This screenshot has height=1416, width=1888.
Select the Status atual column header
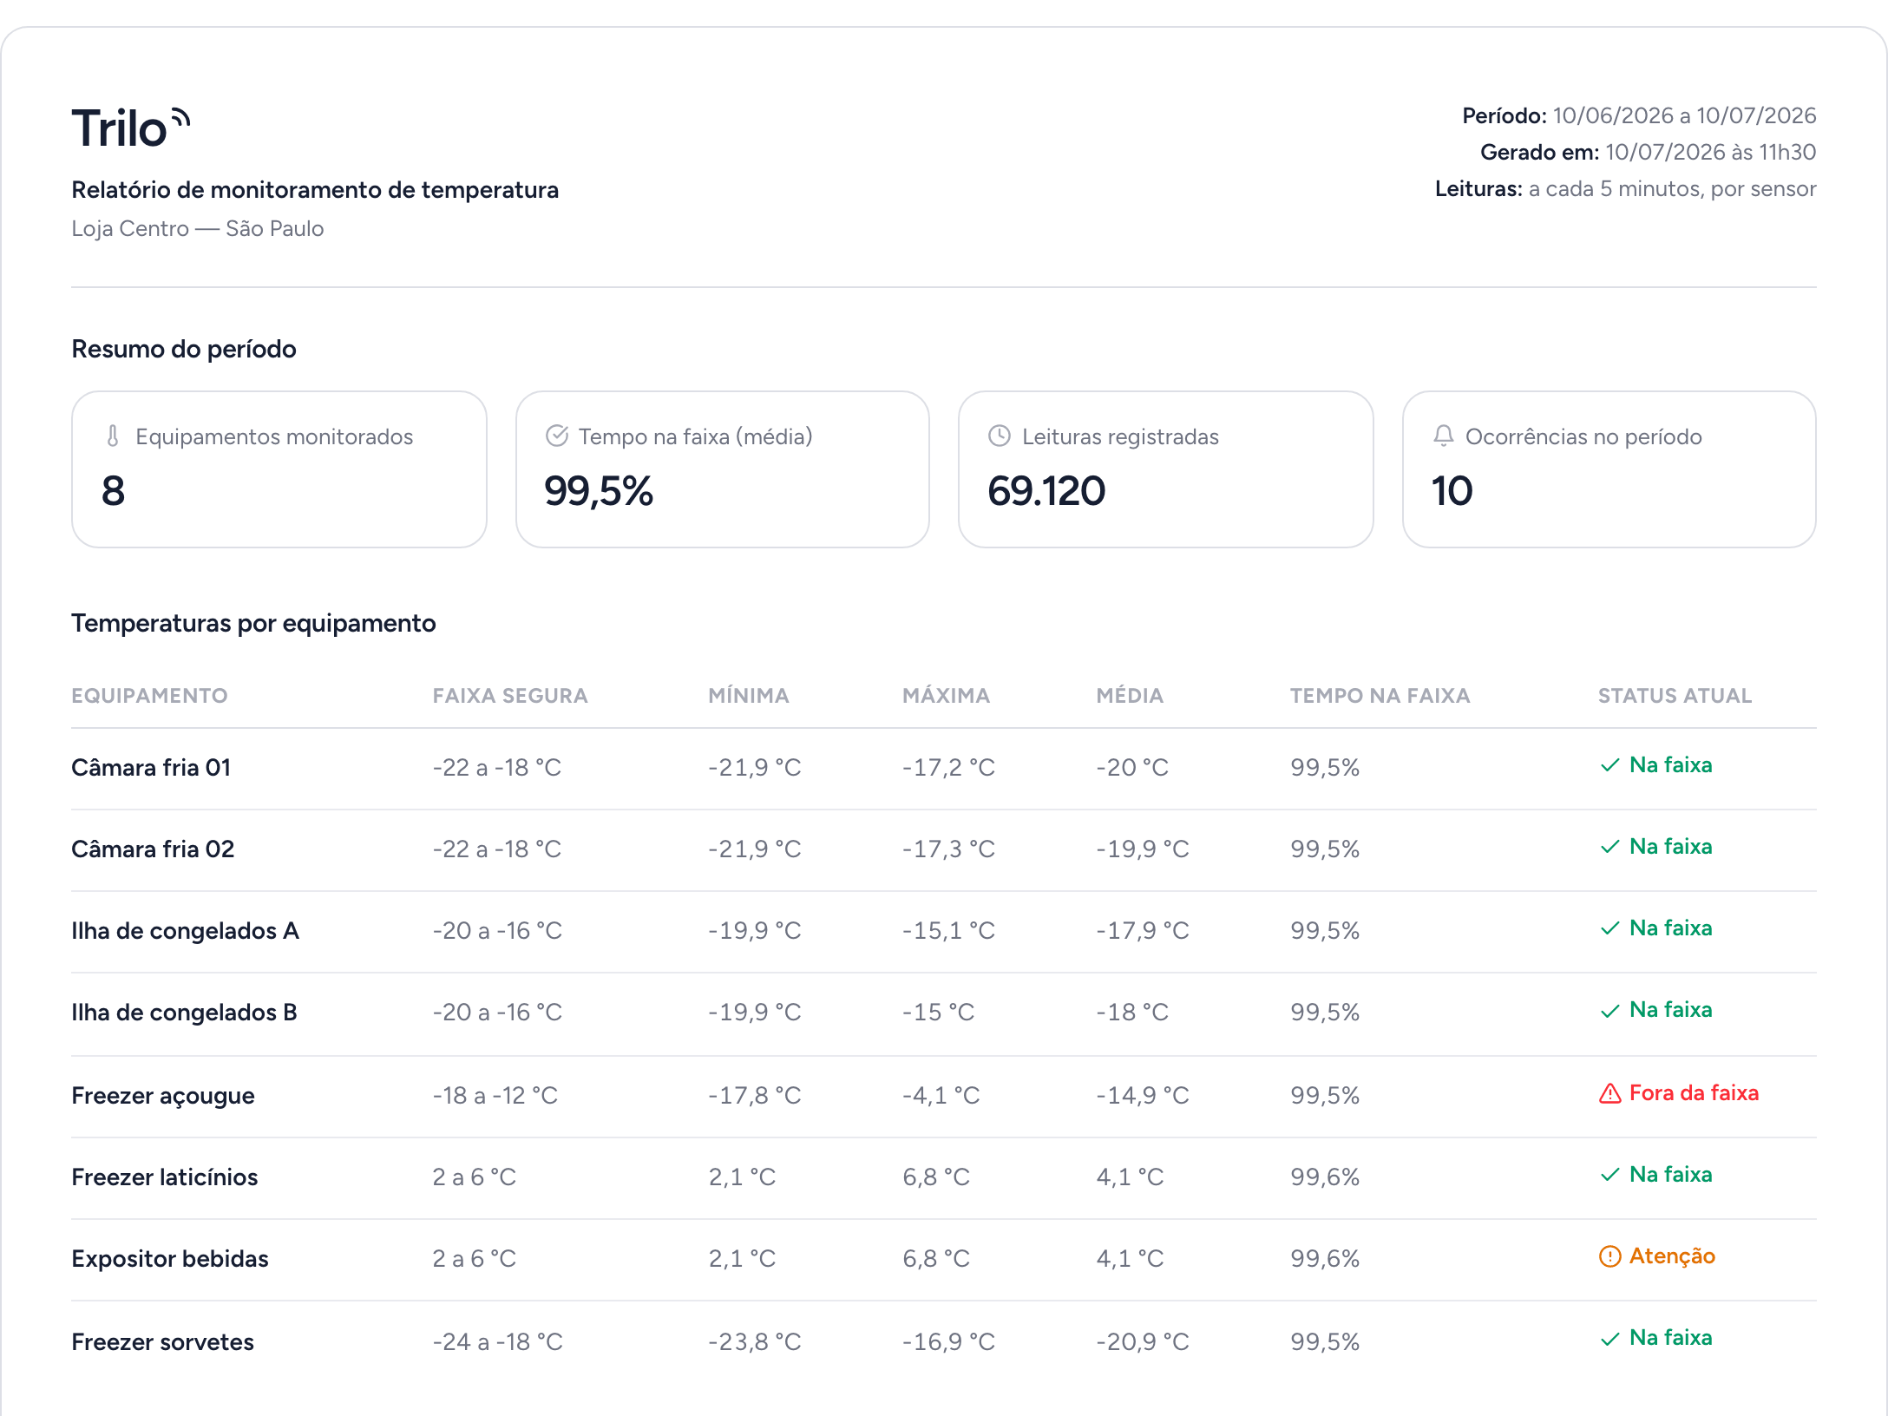point(1675,696)
